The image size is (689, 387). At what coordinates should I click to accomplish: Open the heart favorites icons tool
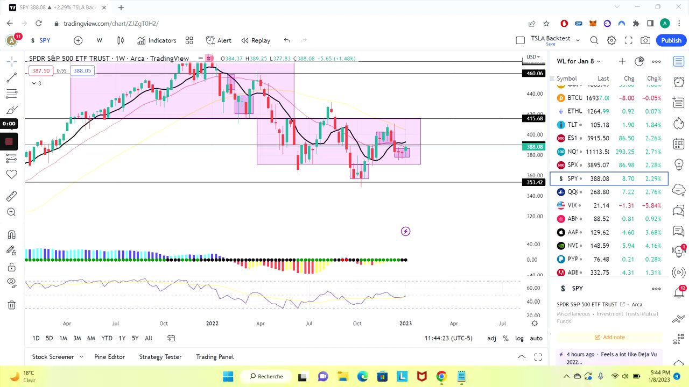(11, 175)
